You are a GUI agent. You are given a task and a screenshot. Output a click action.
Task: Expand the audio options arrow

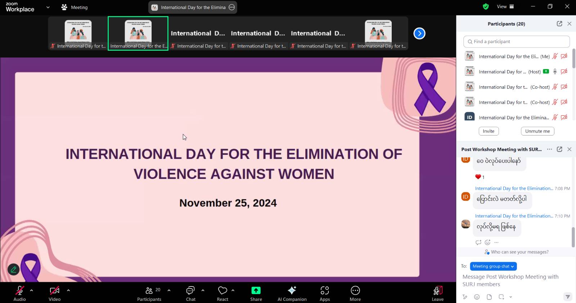[x=32, y=290]
